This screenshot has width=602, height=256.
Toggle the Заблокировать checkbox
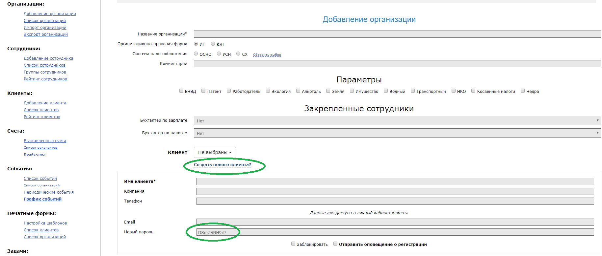pos(293,244)
